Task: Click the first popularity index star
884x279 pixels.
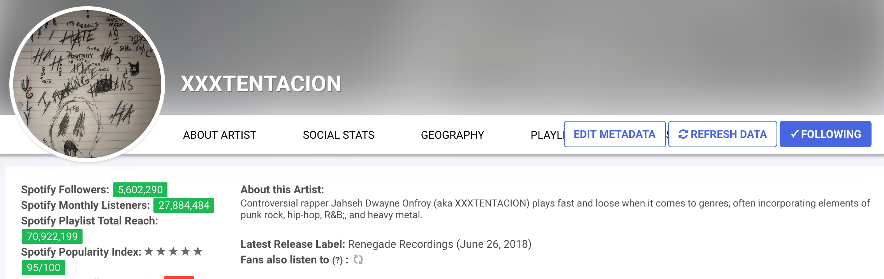Action: (148, 252)
